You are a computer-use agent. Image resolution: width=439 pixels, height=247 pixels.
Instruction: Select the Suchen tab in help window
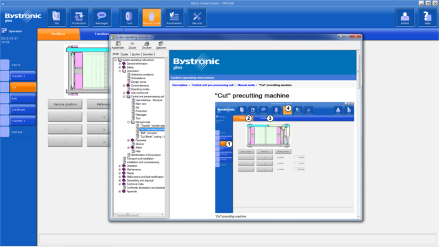(136, 54)
